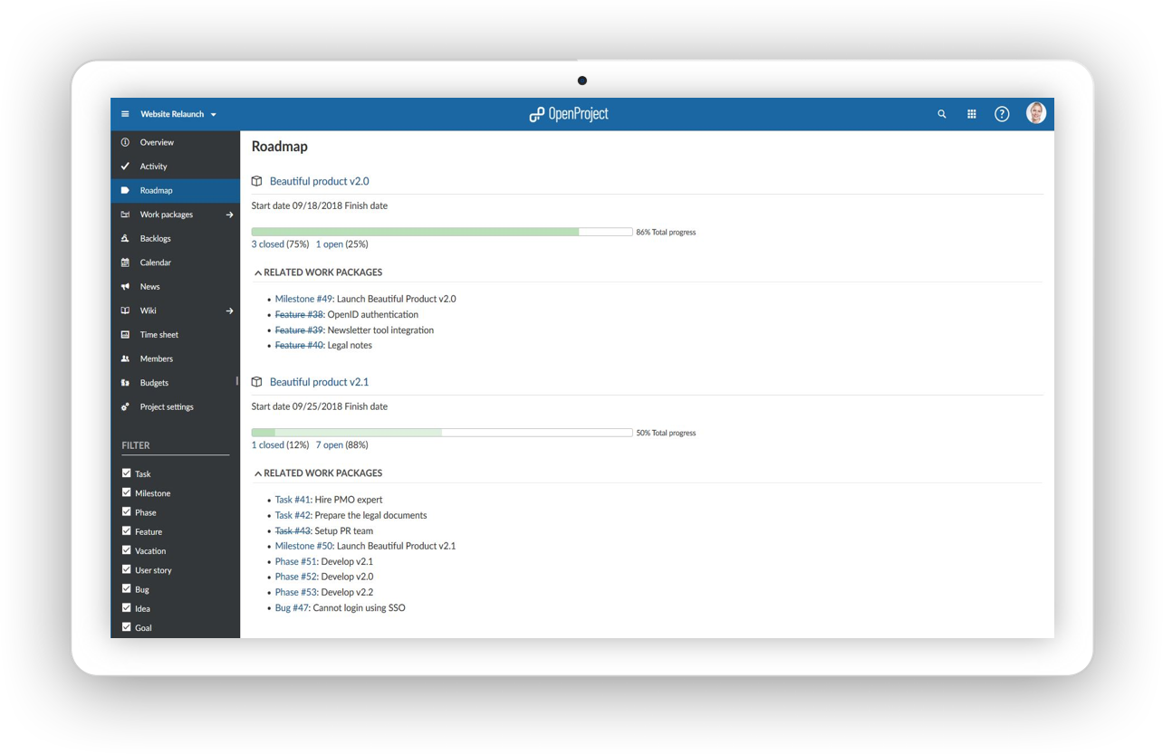Viewport: 1163px width, 754px height.
Task: Open the help question mark icon
Action: coord(1002,114)
